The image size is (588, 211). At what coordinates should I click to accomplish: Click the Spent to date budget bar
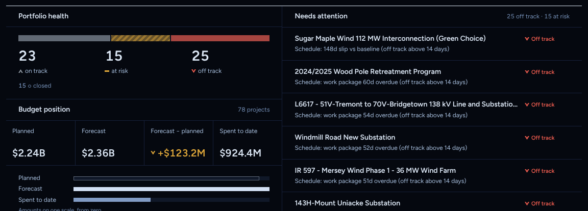click(112, 200)
